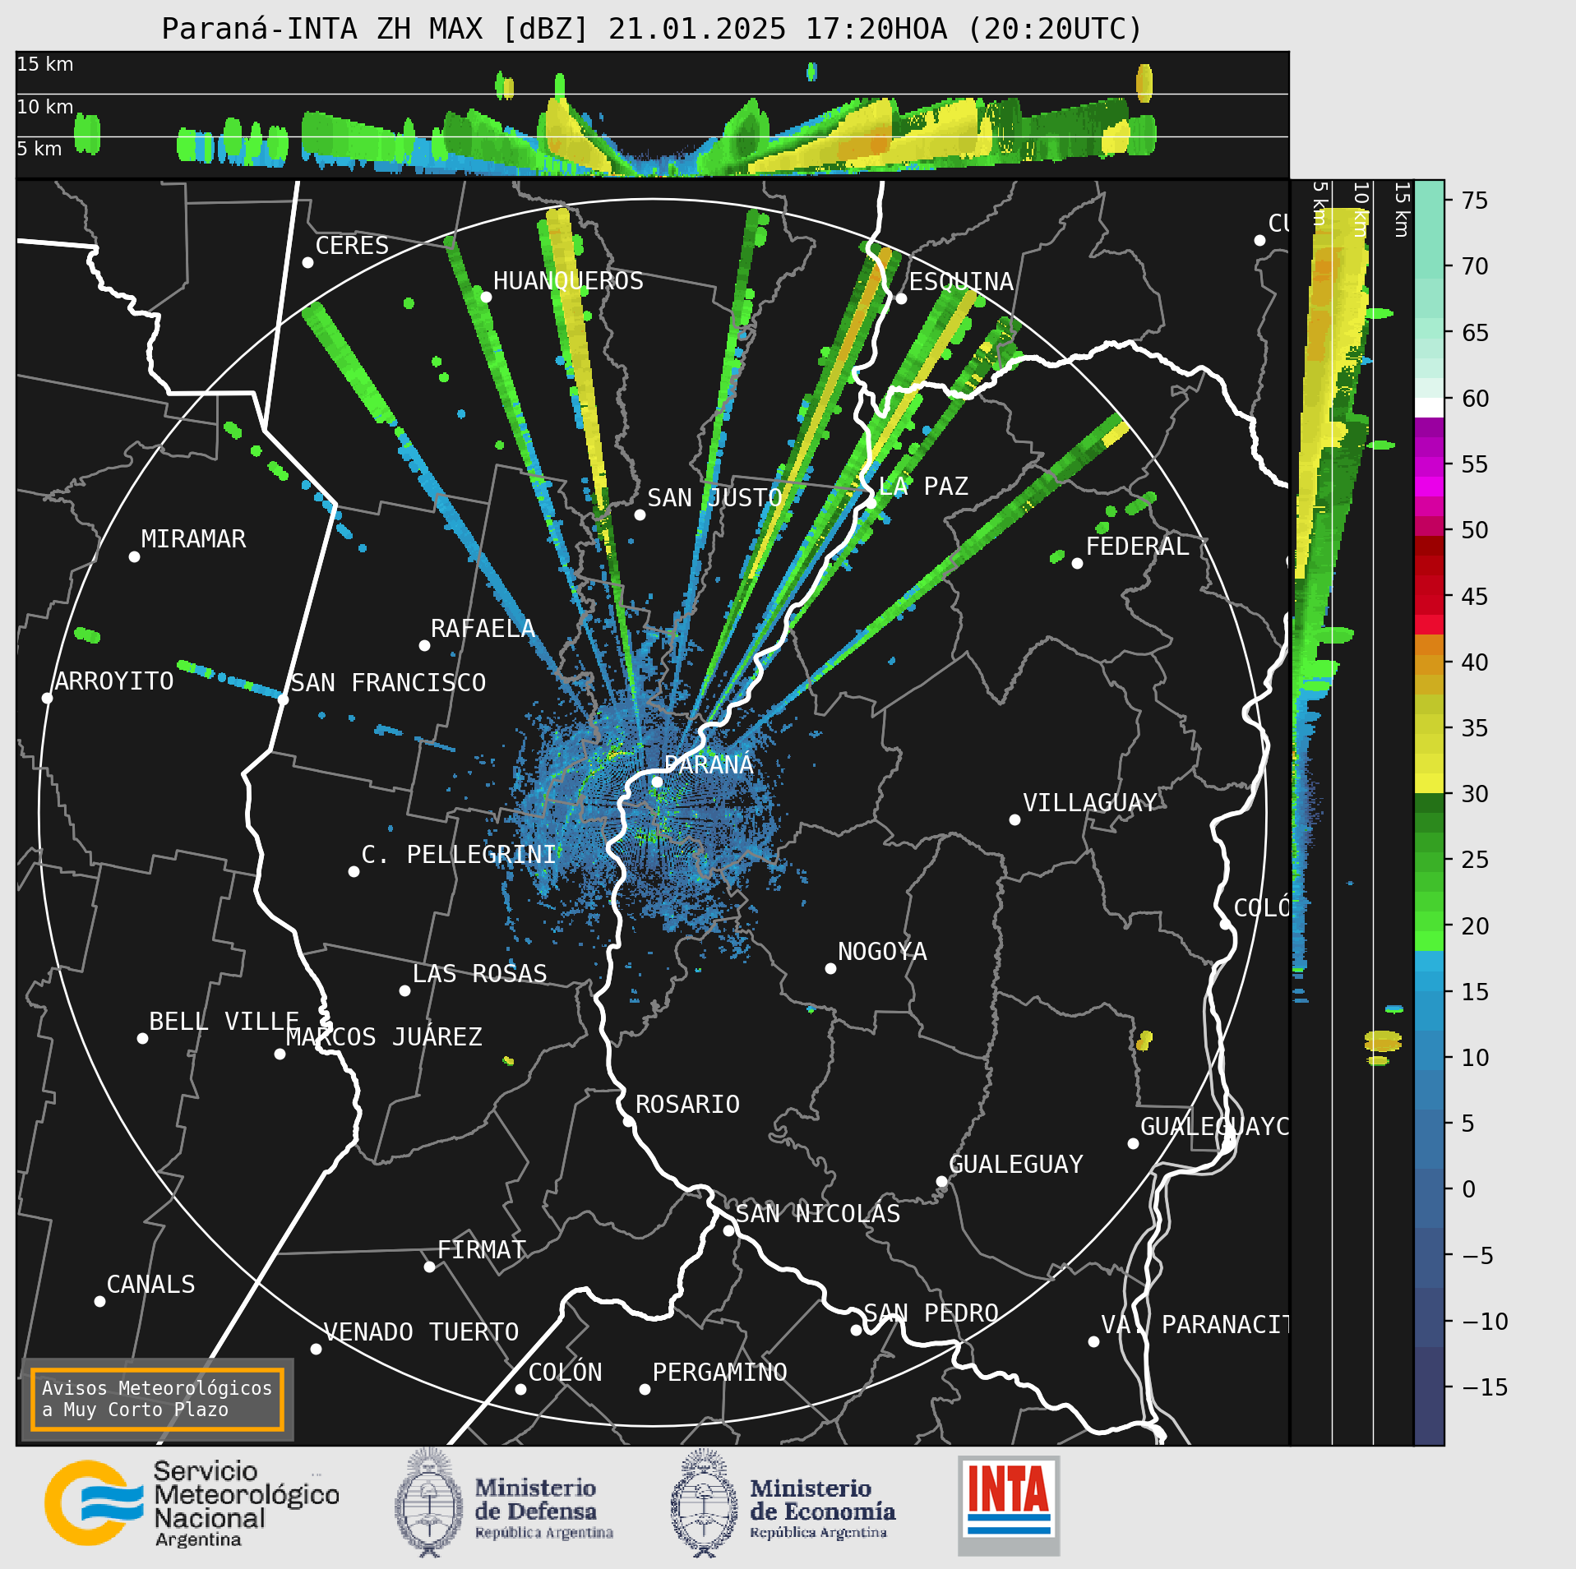Click the GUALEGUAY city label
1576x1569 pixels.
click(1016, 1164)
